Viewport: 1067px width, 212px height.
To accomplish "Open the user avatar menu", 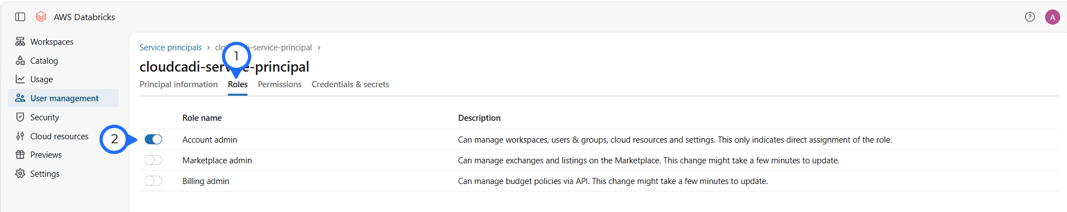I will coord(1052,17).
